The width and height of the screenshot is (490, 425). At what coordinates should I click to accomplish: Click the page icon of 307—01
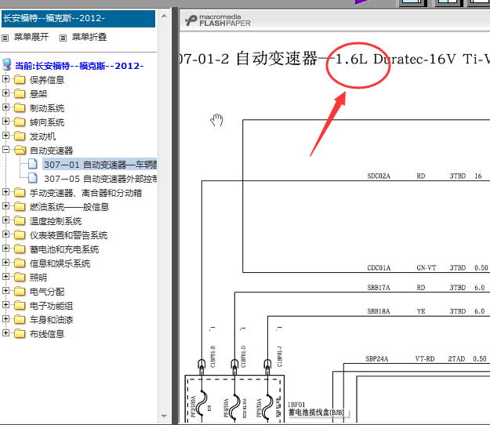click(32, 164)
